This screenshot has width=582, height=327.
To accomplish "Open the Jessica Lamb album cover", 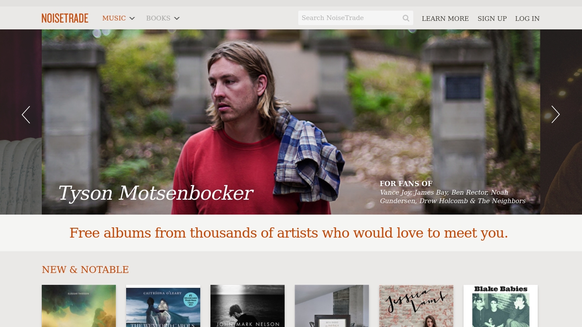I will coord(416,306).
